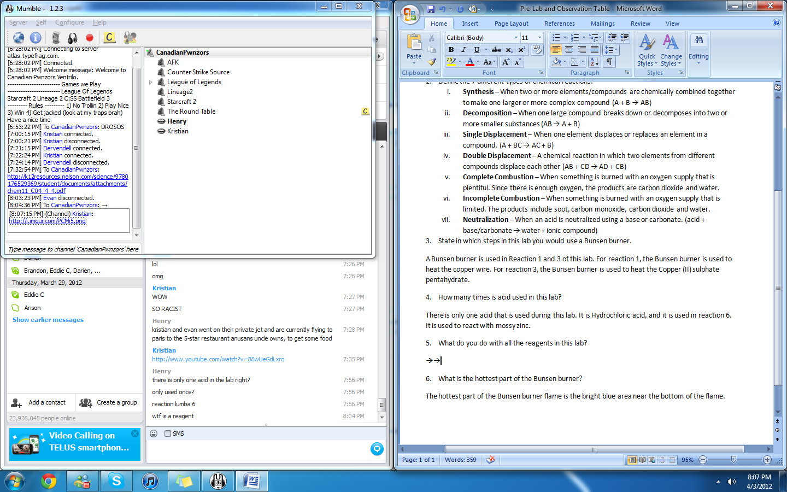This screenshot has width=787, height=492.
Task: Increase indent in Paragraph group
Action: pyautogui.click(x=625, y=38)
